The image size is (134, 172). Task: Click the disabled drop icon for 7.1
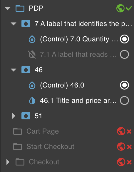(32, 54)
